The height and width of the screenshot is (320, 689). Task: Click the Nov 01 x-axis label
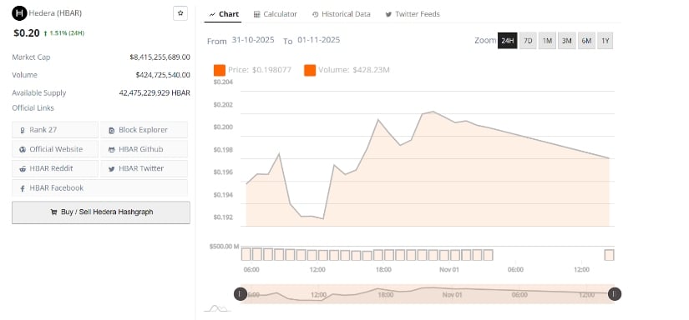tap(449, 270)
